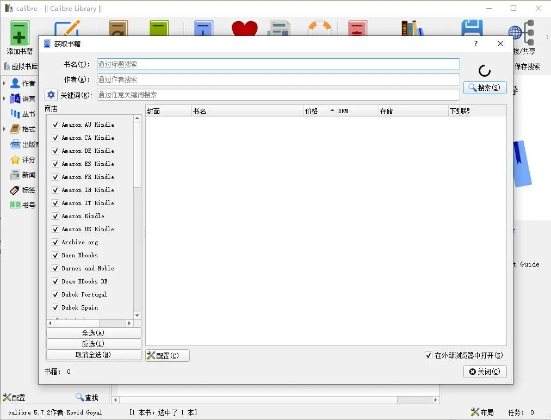The height and width of the screenshot is (420, 551).
Task: Click the Invert selection button
Action: (x=94, y=344)
